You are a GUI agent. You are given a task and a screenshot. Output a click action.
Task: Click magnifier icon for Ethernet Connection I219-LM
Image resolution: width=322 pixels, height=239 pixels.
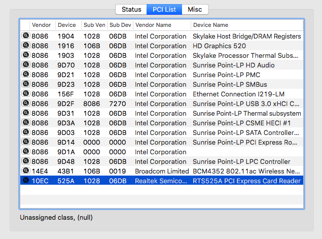click(25, 94)
